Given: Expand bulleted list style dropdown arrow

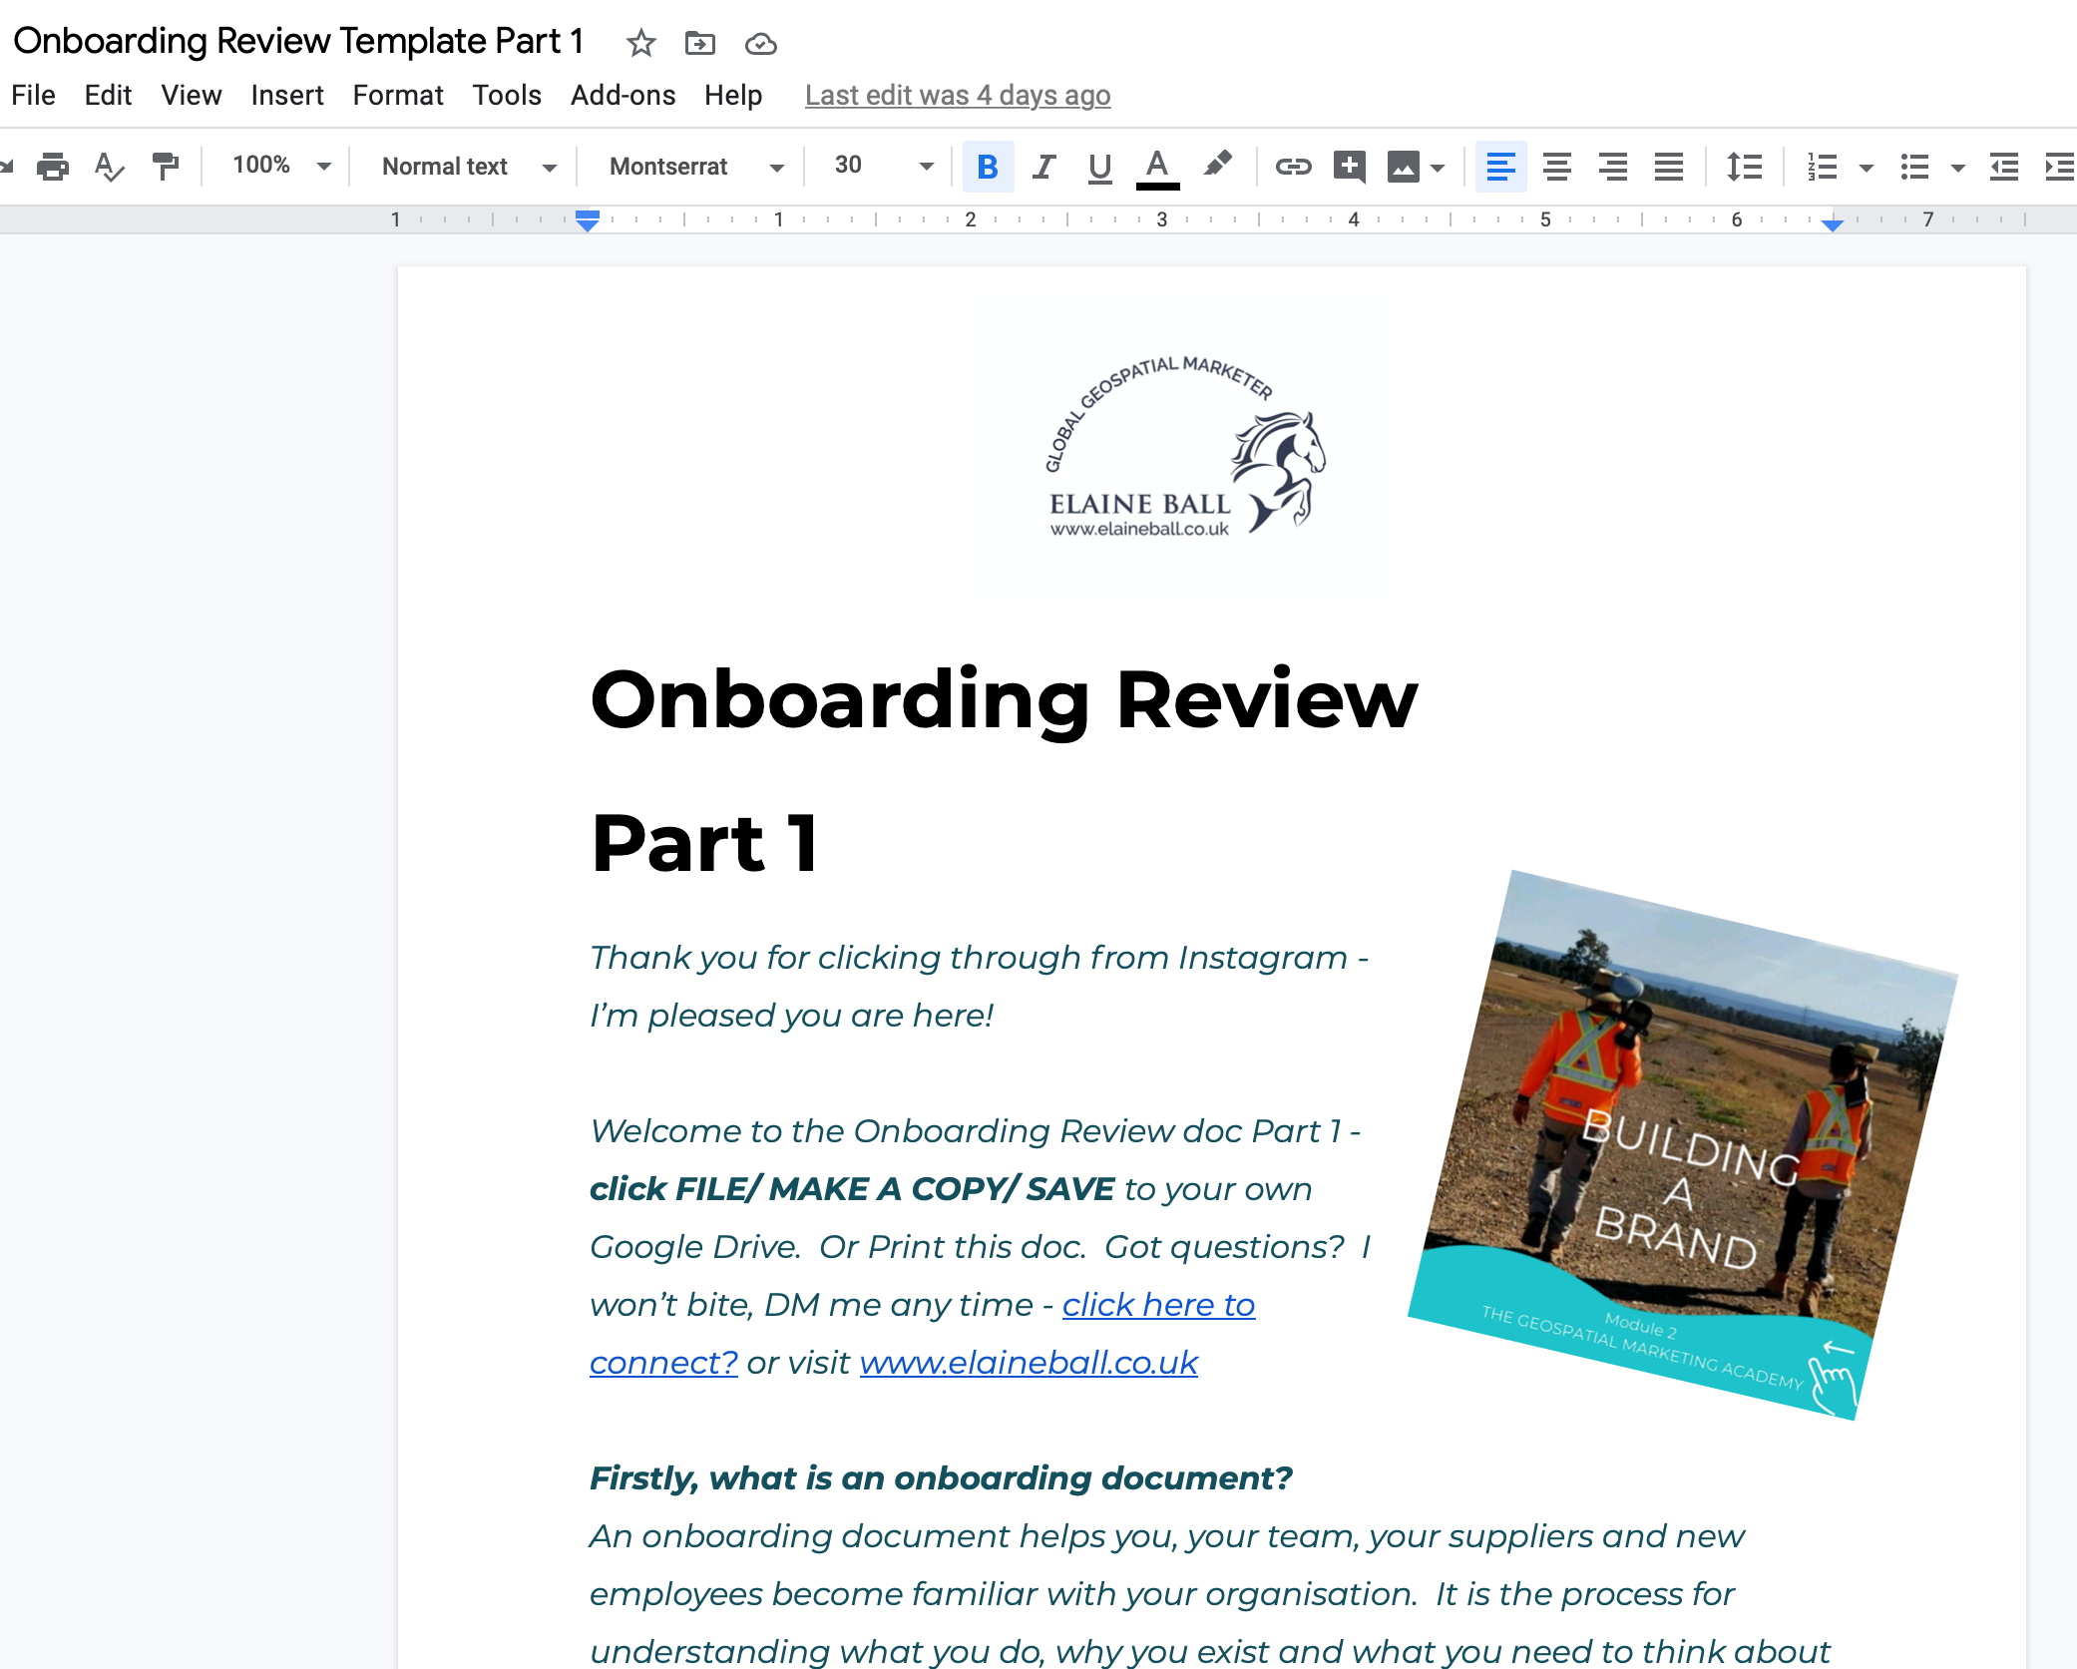Looking at the screenshot, I should (x=1957, y=168).
